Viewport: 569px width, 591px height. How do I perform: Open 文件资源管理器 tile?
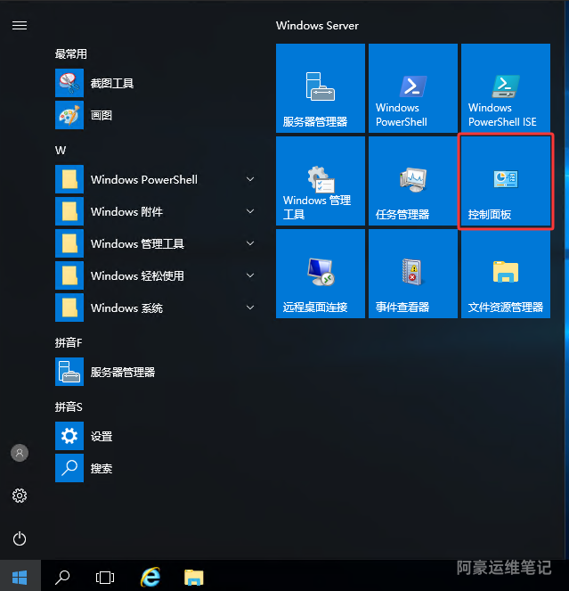pyautogui.click(x=506, y=274)
